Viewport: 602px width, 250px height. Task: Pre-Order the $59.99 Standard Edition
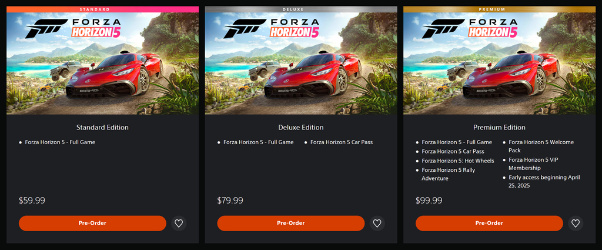tap(92, 224)
